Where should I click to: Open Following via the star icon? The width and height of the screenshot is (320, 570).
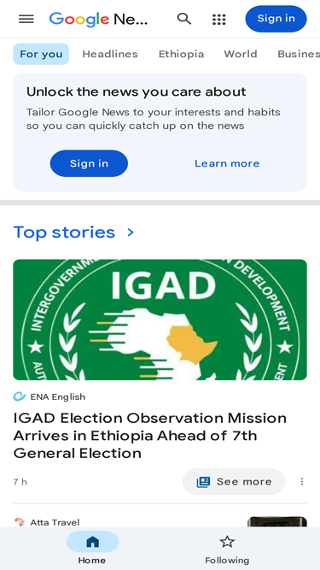tap(227, 542)
